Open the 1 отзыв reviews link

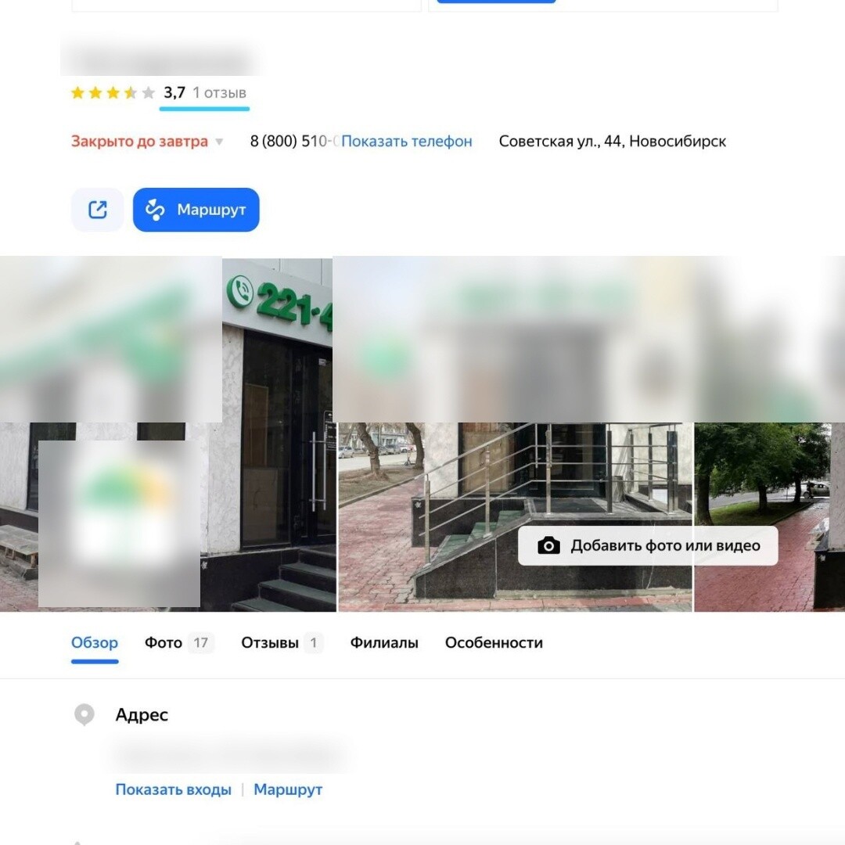coord(219,92)
